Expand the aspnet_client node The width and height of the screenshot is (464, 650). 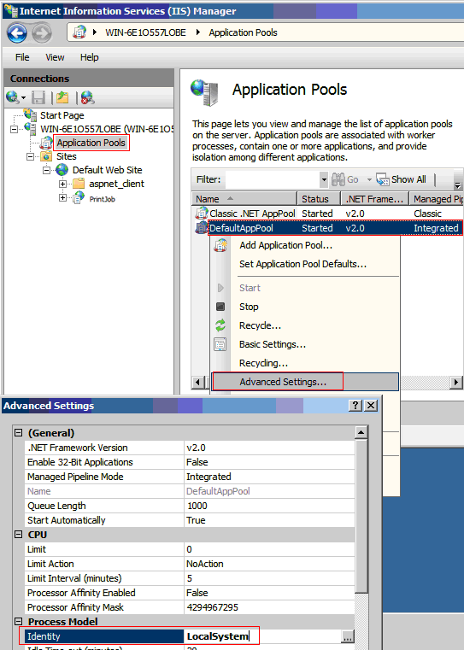coord(62,184)
